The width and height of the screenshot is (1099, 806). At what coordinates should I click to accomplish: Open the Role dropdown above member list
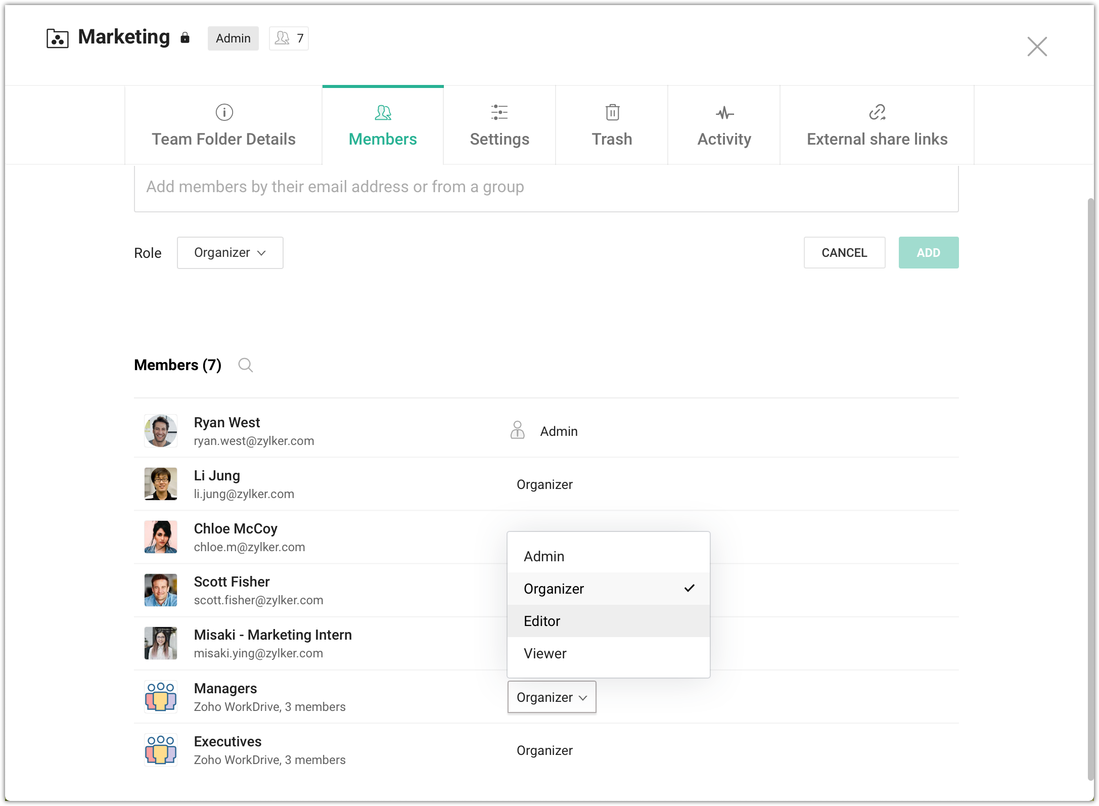click(x=230, y=253)
